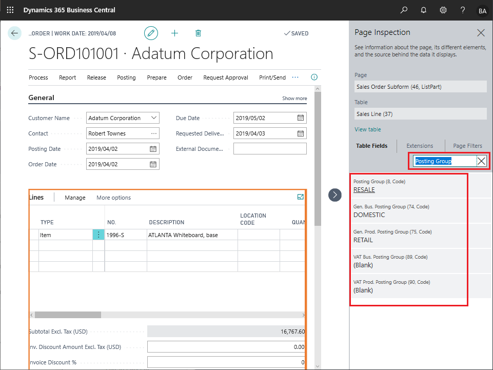Click the RESALE posting group value

pos(364,190)
